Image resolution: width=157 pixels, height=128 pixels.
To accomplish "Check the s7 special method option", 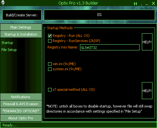I will (x=50, y=90).
